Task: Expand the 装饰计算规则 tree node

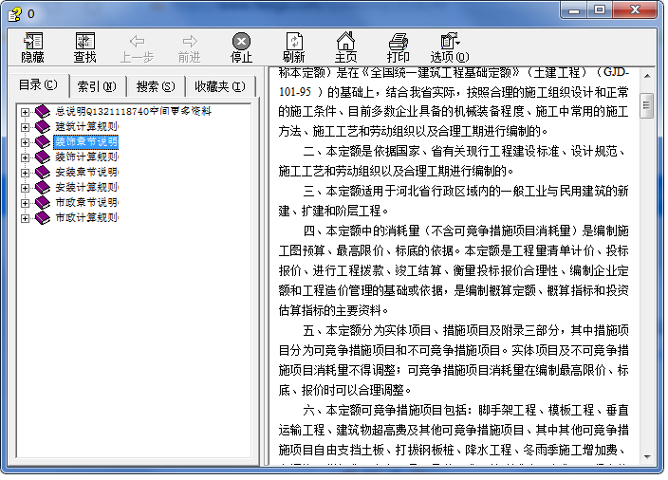Action: tap(25, 157)
